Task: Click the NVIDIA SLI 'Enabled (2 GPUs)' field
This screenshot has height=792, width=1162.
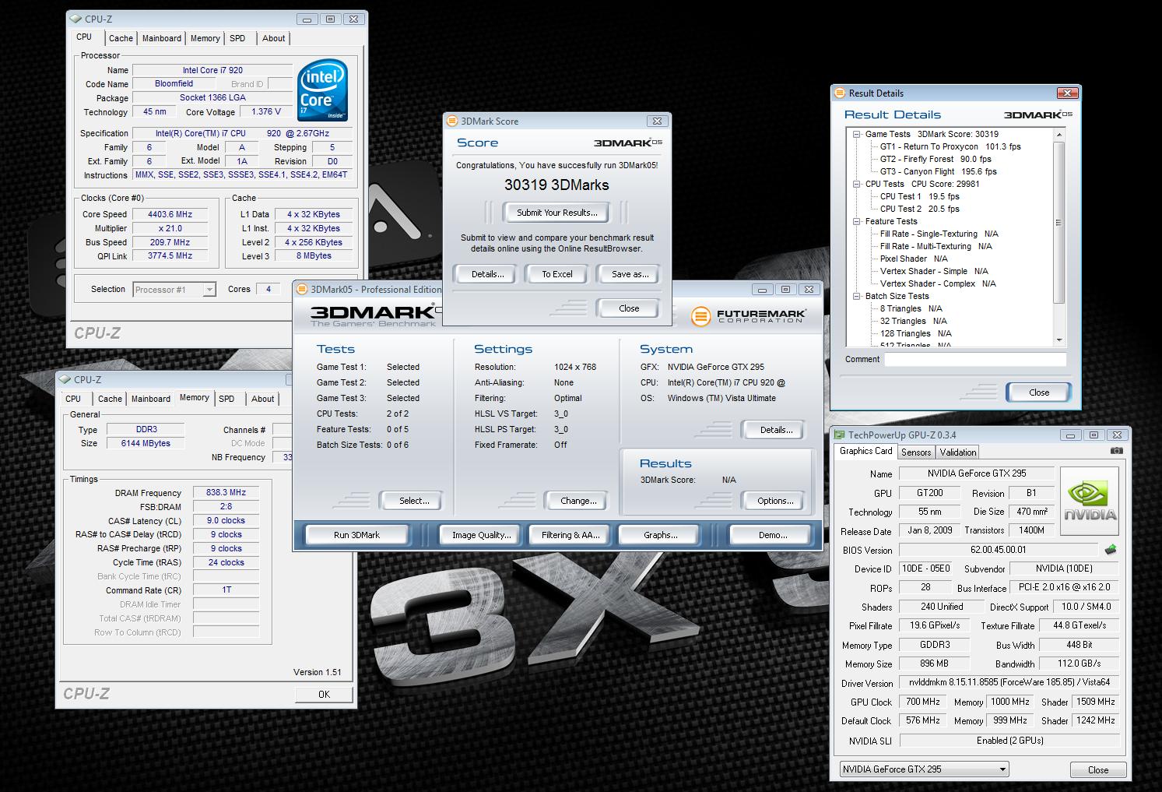Action: 1009,741
